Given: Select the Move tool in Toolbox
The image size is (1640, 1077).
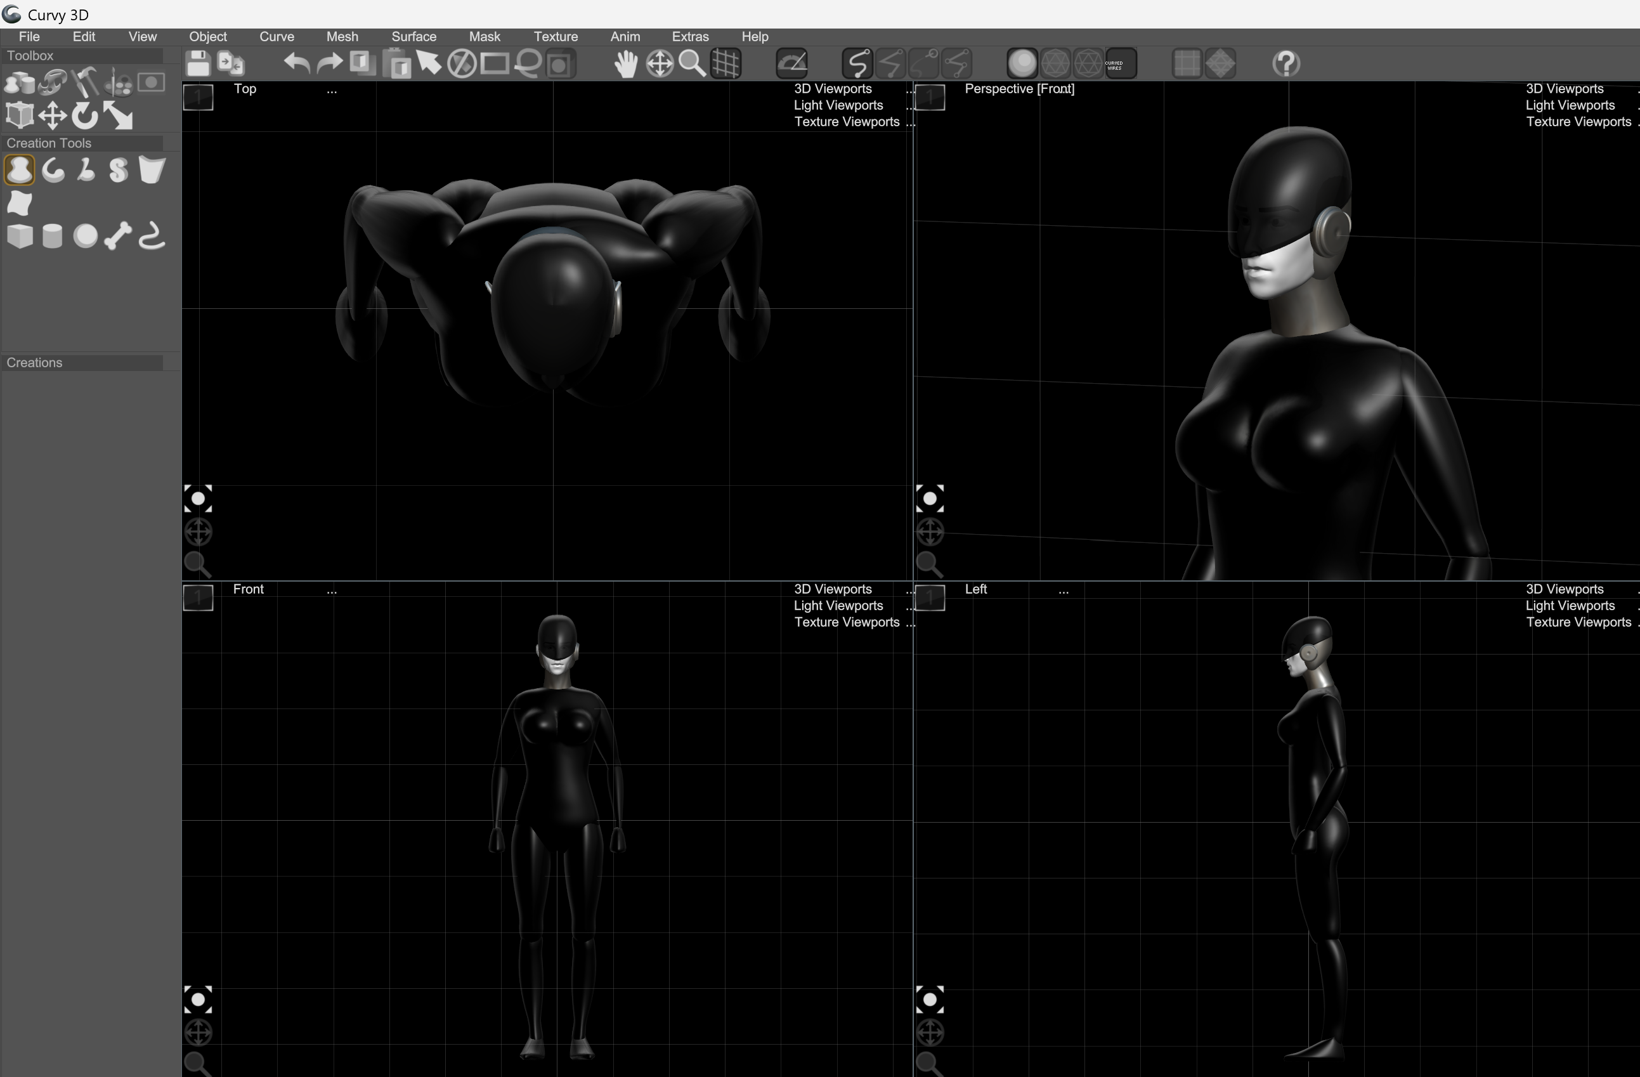Looking at the screenshot, I should tap(53, 116).
